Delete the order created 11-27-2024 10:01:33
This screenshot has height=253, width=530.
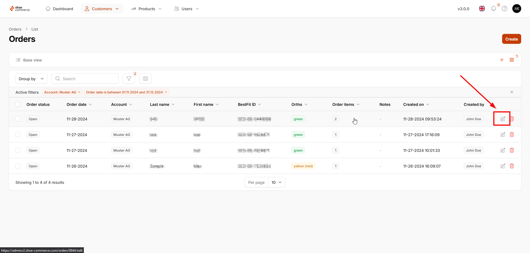click(512, 150)
